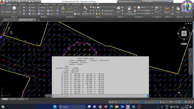
Task: Activate the Trim tool
Action: (x=50, y=8)
